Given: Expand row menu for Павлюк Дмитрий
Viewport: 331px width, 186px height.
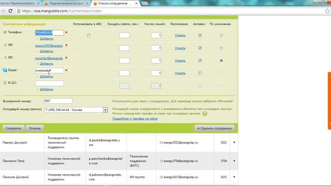Looking at the screenshot, I should pyautogui.click(x=234, y=143).
